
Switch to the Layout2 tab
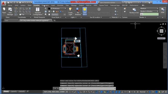pos(22,91)
